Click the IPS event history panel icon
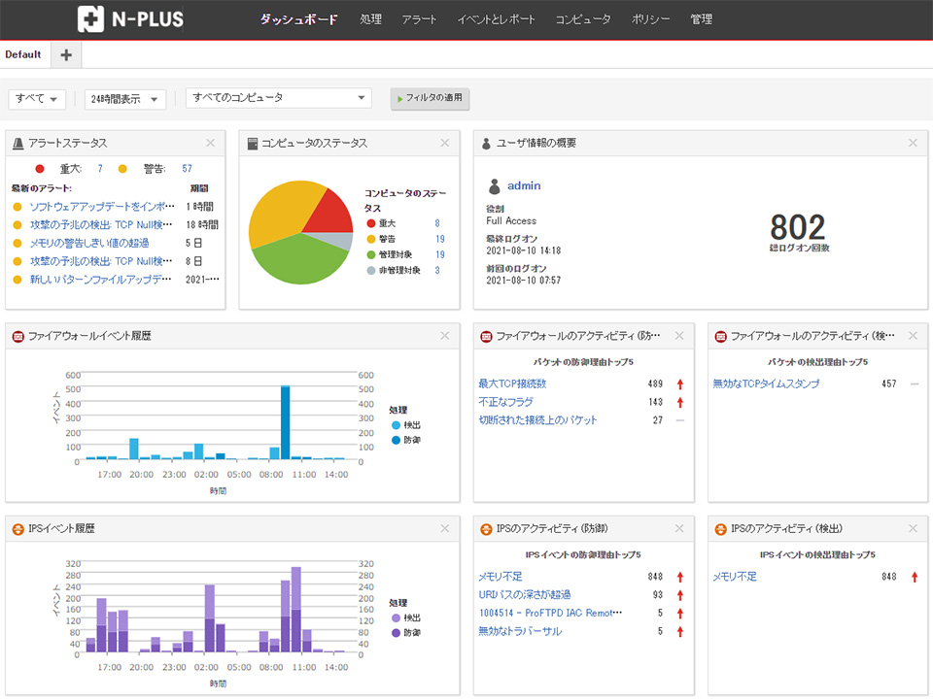Viewport: 933px width, 700px height. coord(17,529)
